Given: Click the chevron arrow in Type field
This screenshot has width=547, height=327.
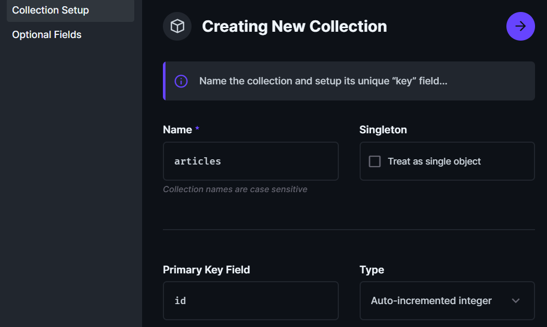Looking at the screenshot, I should coord(516,300).
